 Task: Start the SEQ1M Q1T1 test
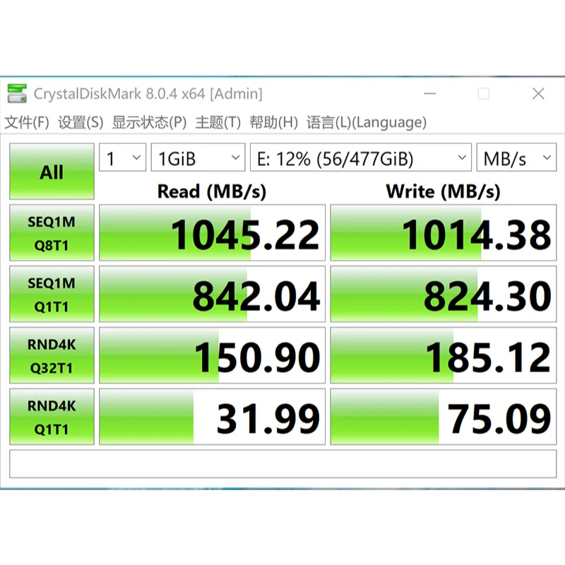click(x=52, y=295)
